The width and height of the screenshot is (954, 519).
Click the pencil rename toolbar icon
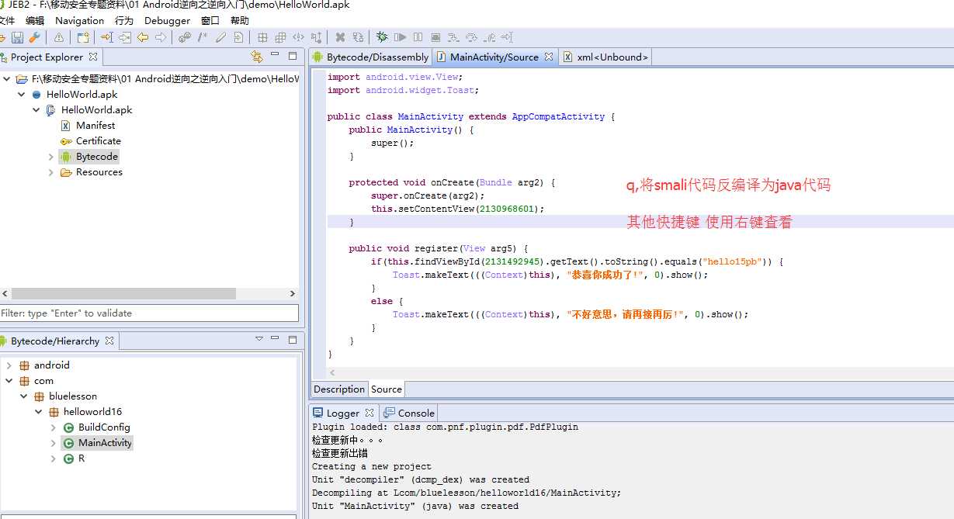pos(220,37)
